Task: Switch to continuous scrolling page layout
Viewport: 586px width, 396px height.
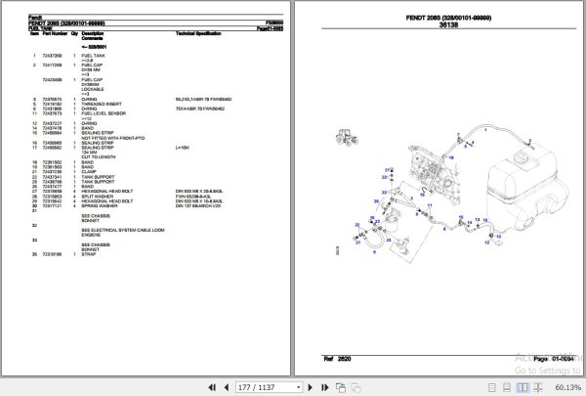Action: (506, 387)
